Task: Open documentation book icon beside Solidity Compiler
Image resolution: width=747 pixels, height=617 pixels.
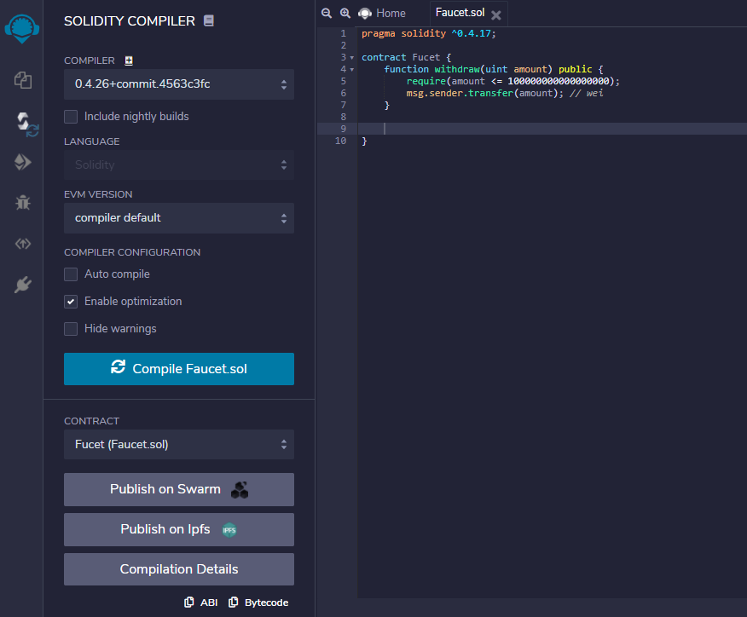Action: pyautogui.click(x=209, y=20)
